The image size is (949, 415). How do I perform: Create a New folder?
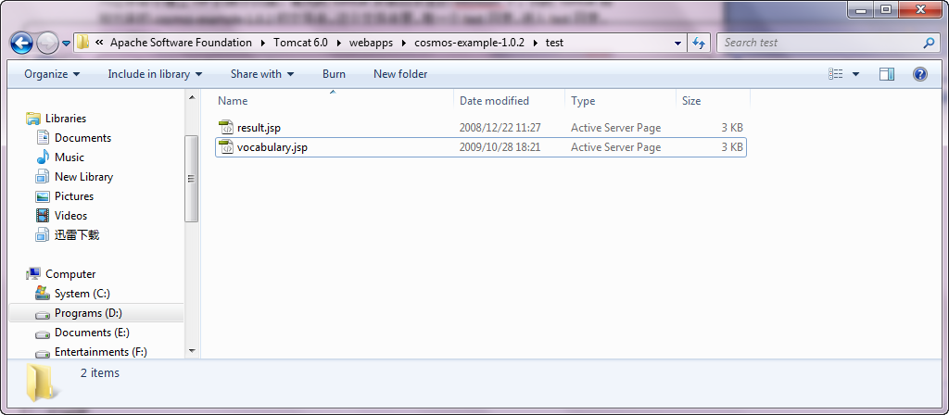[400, 74]
